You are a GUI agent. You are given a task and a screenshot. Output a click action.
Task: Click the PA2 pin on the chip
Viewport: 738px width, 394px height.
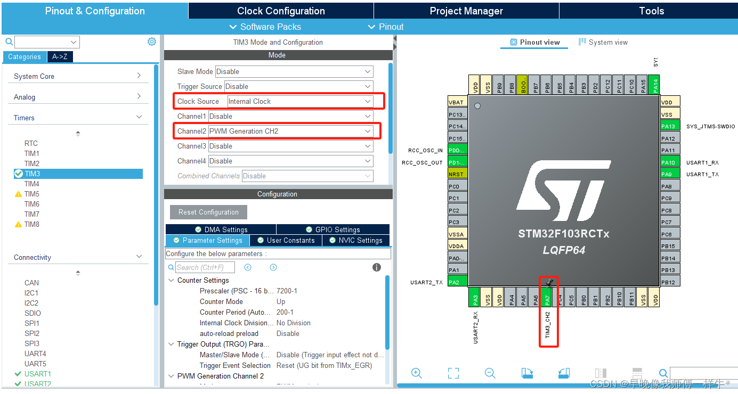[x=458, y=282]
